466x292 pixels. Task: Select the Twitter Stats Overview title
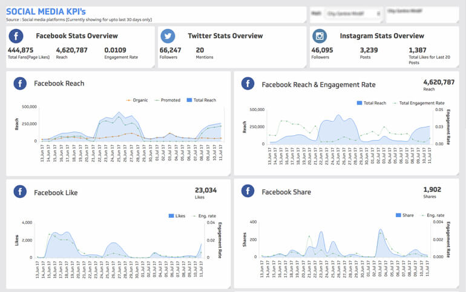click(x=225, y=36)
